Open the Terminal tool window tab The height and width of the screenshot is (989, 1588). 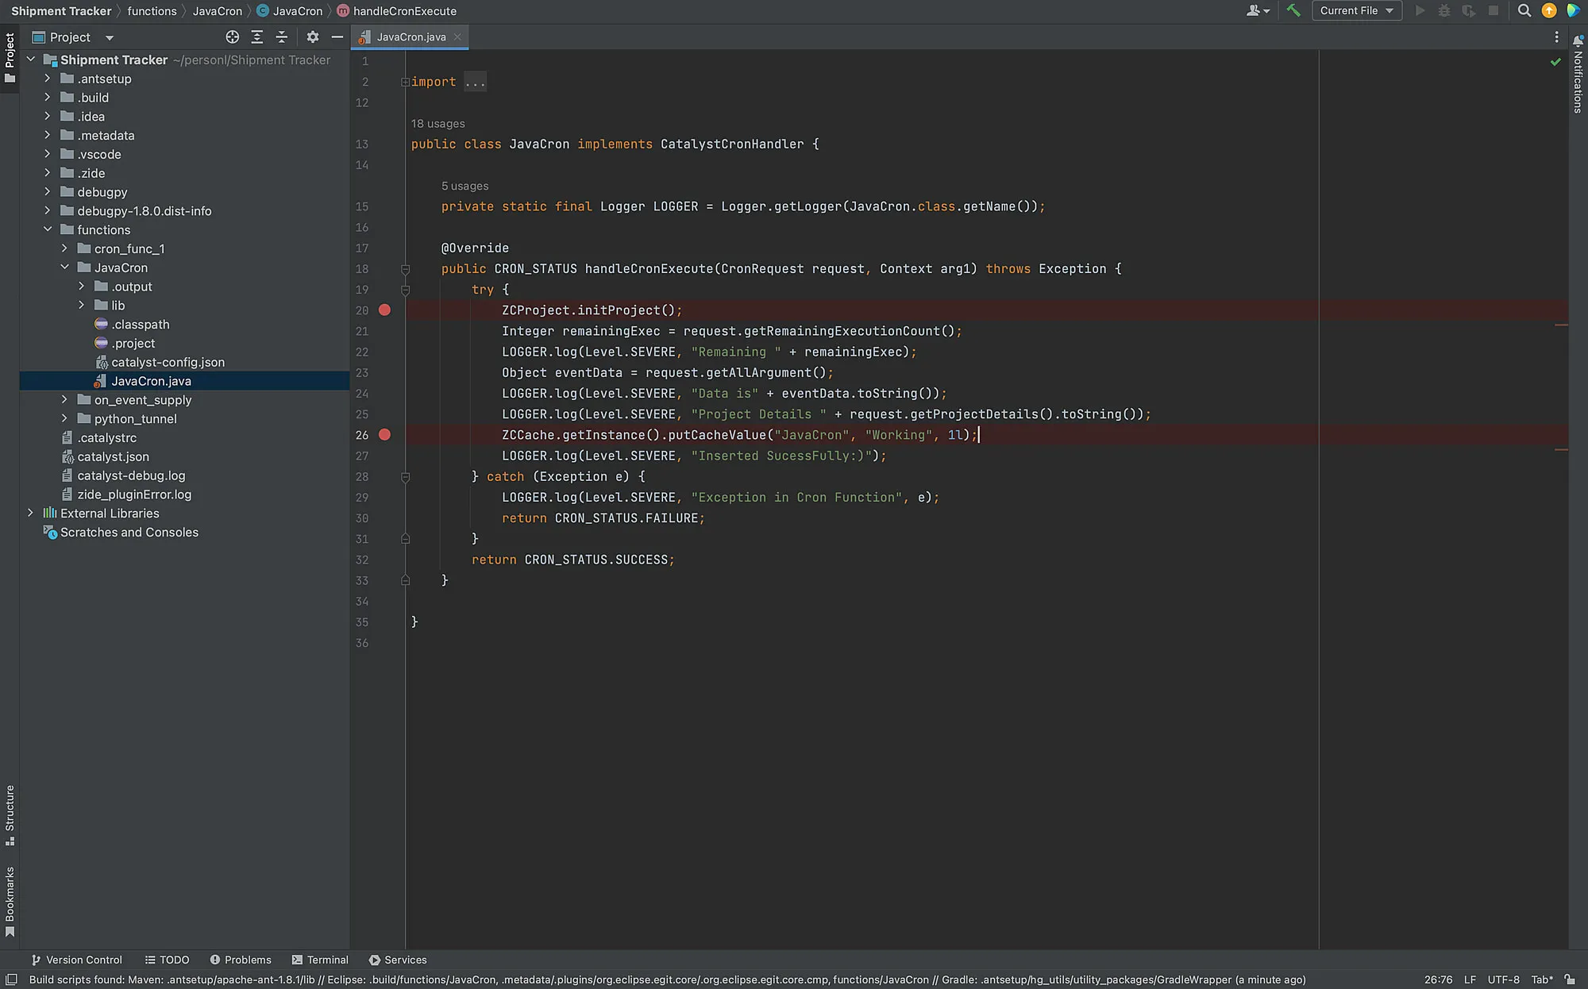[320, 960]
